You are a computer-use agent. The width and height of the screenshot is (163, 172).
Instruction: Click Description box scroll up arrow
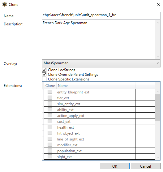(158, 23)
